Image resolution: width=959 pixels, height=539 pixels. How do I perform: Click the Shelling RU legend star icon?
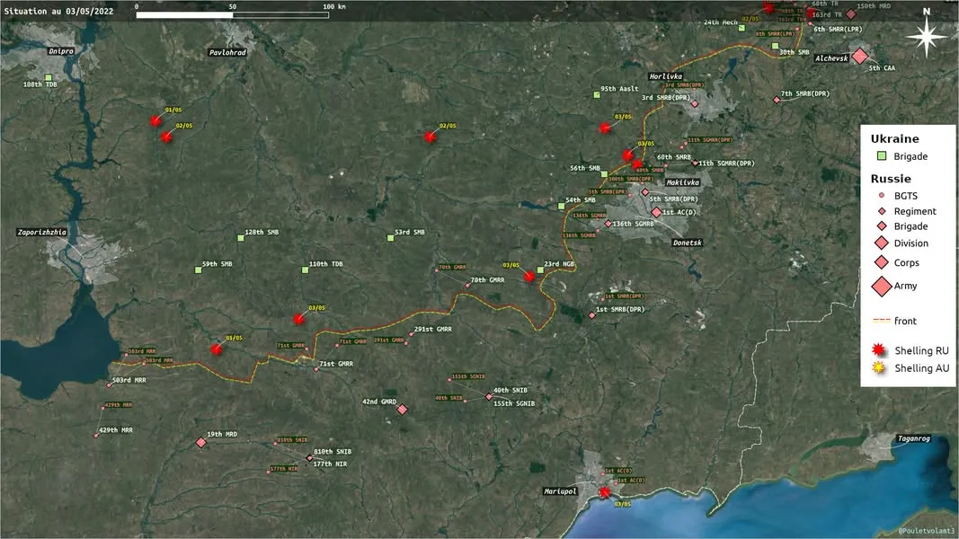[x=878, y=349]
